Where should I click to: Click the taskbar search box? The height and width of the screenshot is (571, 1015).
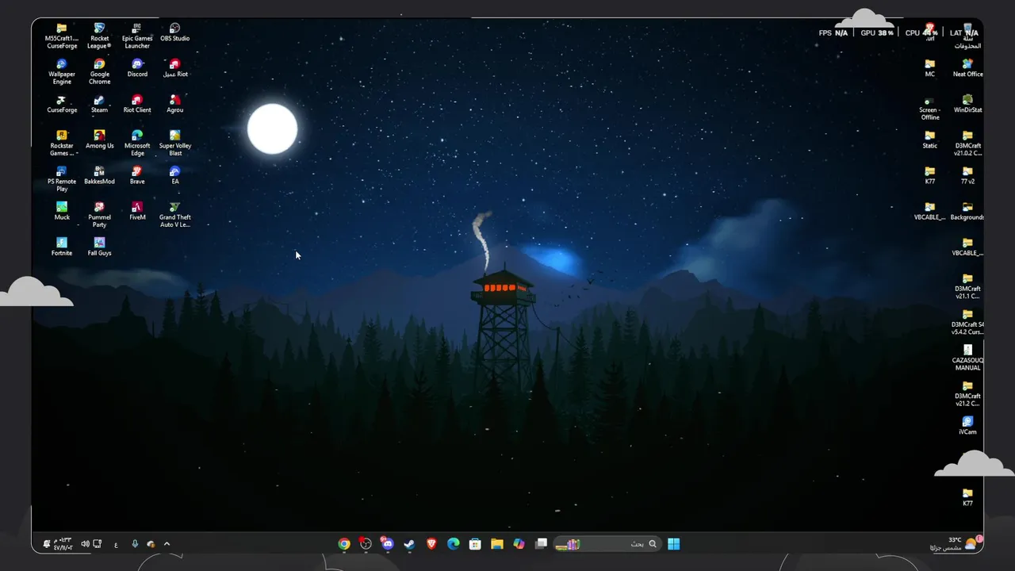(606, 544)
